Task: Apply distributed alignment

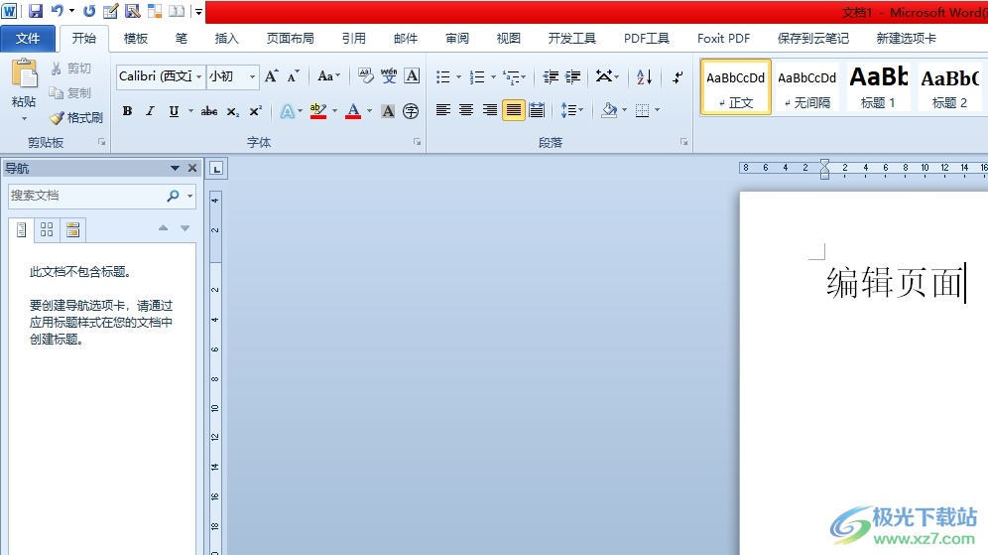Action: tap(537, 110)
